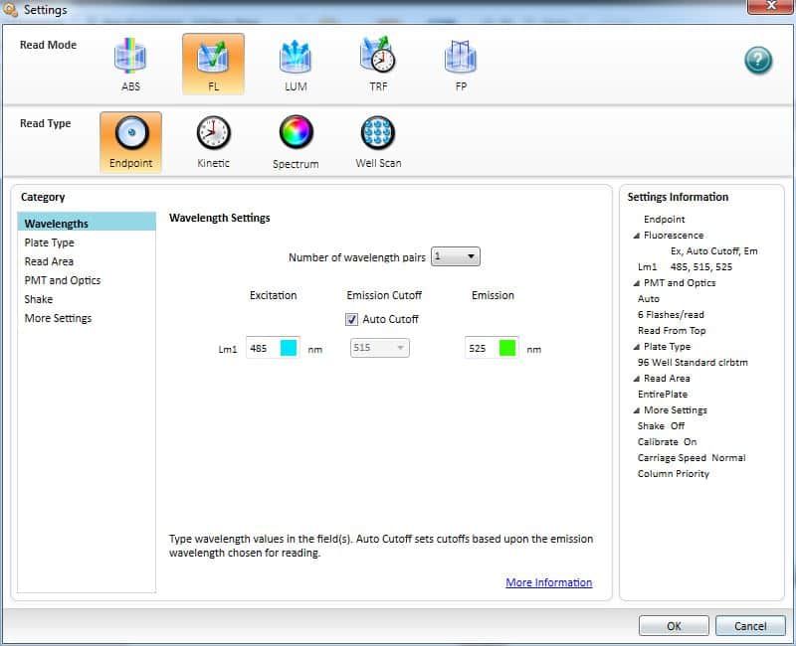Image resolution: width=796 pixels, height=646 pixels.
Task: Collapse the PMT and Optics settings info section
Action: (636, 283)
